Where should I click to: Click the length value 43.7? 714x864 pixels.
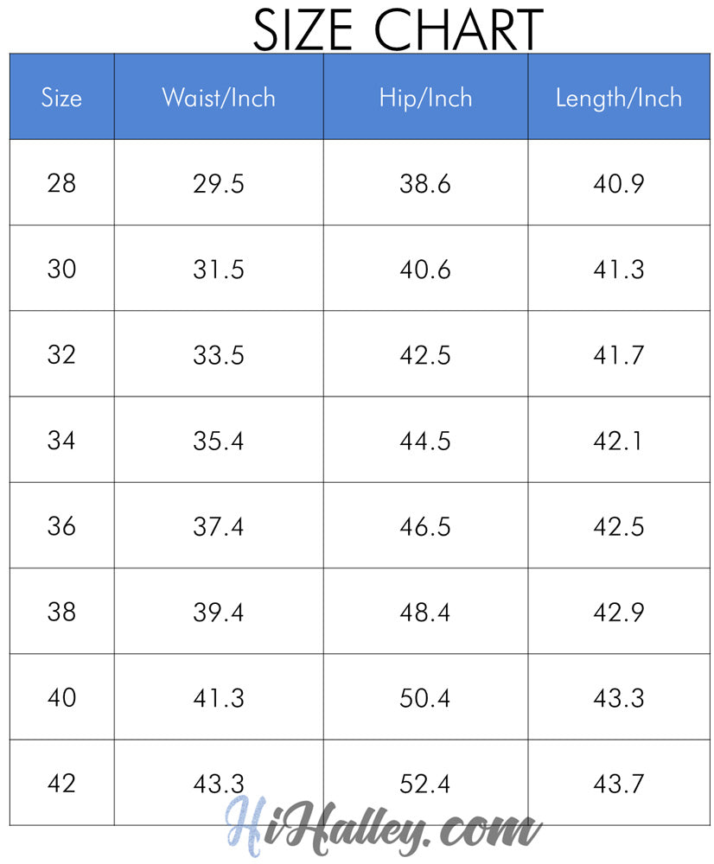tap(618, 784)
